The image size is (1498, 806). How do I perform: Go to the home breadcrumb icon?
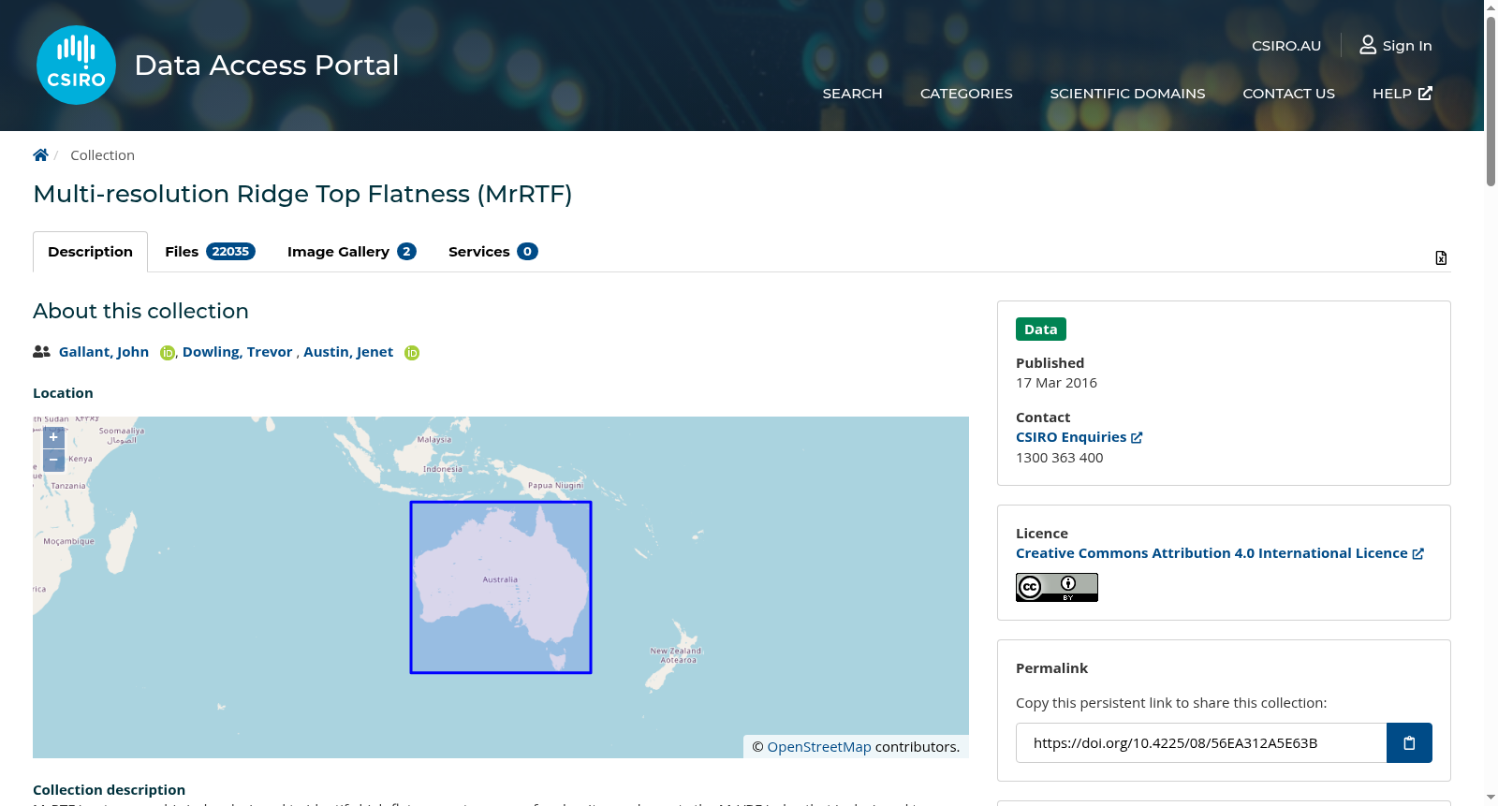tap(40, 155)
